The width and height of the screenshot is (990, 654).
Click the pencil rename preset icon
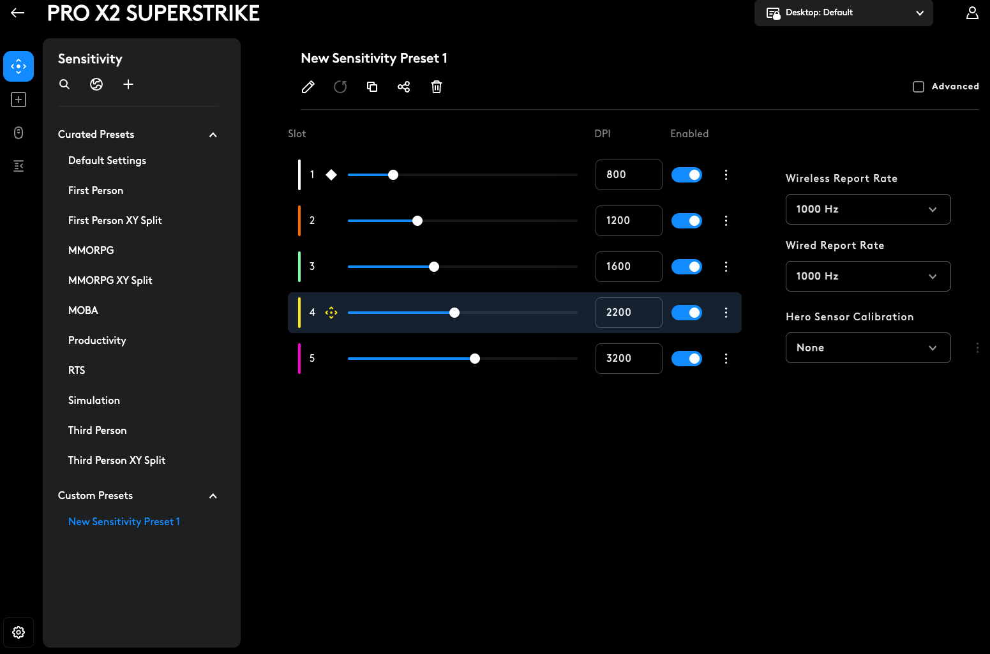(x=308, y=87)
